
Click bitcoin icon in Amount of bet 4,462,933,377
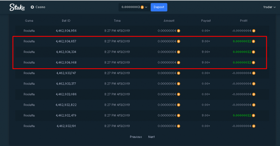(178, 84)
